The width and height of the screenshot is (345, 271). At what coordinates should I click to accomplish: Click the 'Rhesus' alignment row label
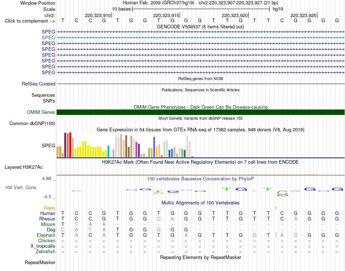click(47, 219)
